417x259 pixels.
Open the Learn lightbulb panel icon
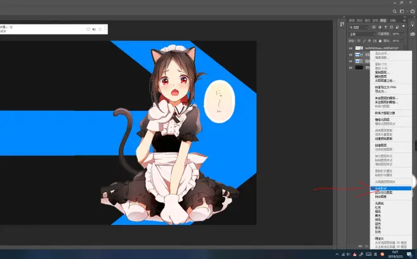point(413,25)
